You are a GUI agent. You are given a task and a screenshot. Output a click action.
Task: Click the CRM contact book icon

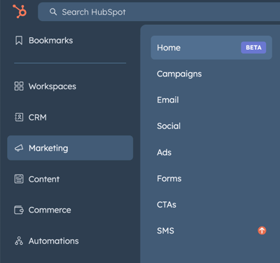19,117
